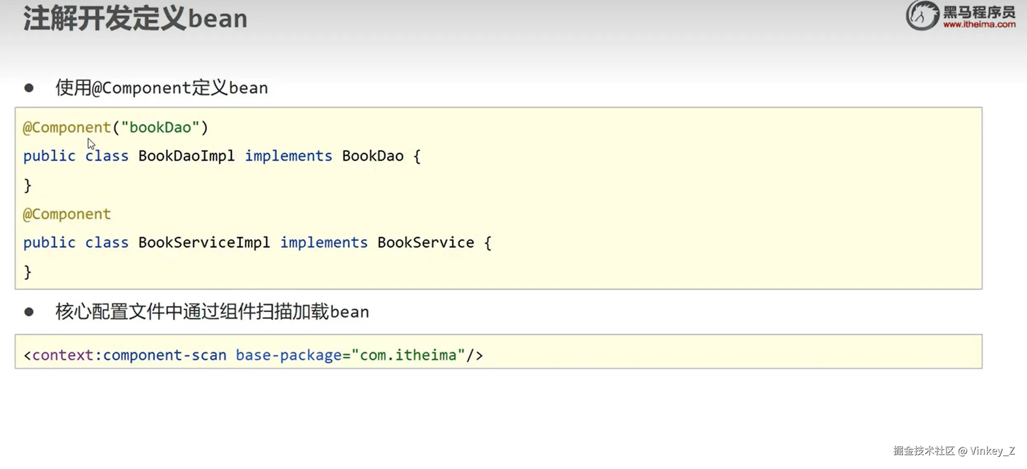Click the context:component-scan tag text
The height and width of the screenshot is (469, 1027).
(x=129, y=355)
